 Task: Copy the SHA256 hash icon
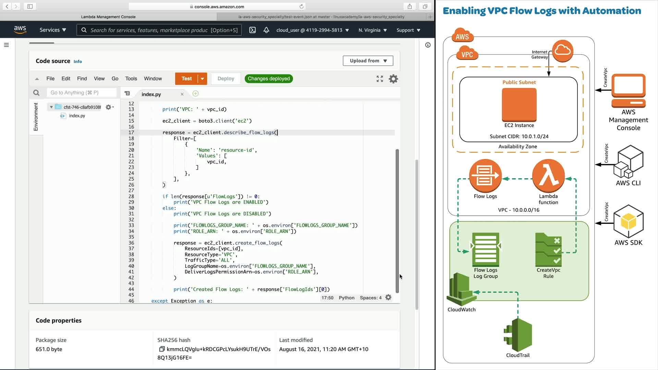point(161,349)
